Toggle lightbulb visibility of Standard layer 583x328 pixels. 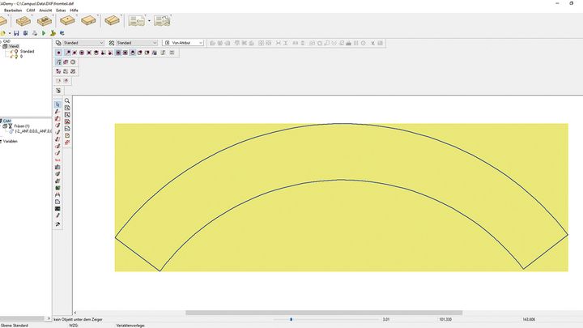click(x=15, y=51)
